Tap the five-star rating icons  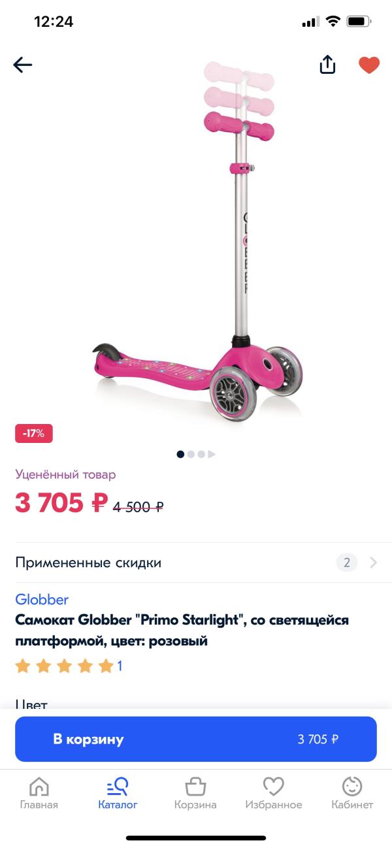[x=65, y=666]
